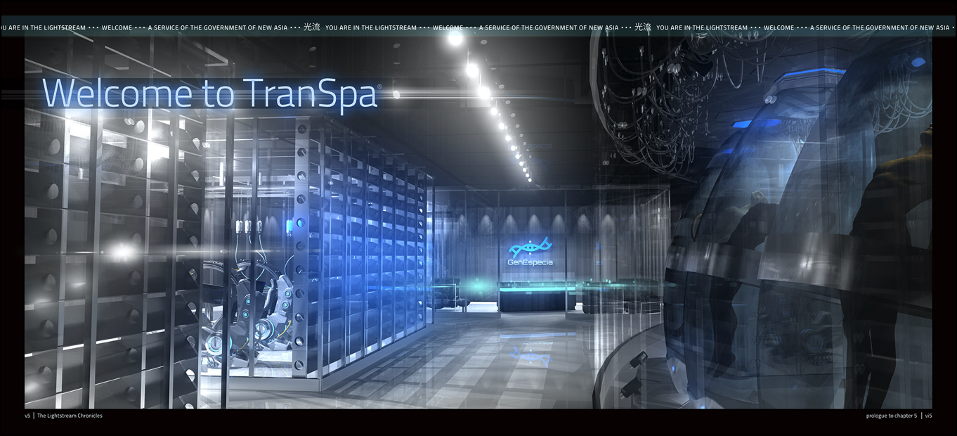
Task: Click "The Lightstream Chronicles" footer title
Action: coord(70,416)
